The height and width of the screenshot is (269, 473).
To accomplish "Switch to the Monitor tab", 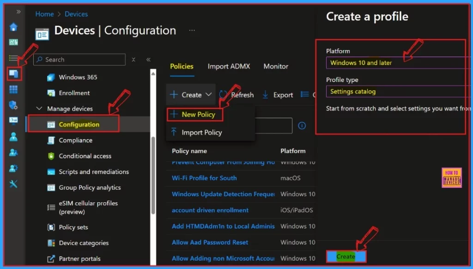I will tap(276, 66).
